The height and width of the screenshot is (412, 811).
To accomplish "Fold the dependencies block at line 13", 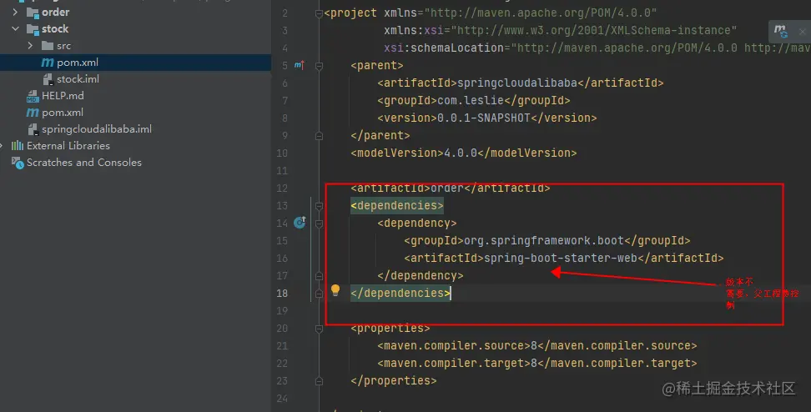I will tap(319, 206).
